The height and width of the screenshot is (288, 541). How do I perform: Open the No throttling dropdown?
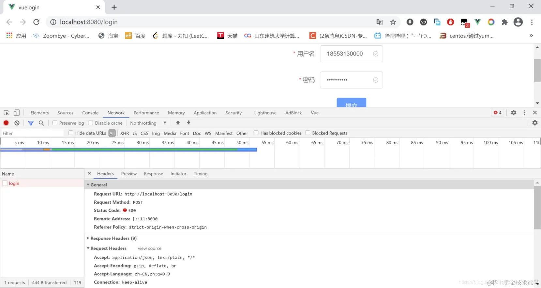148,123
